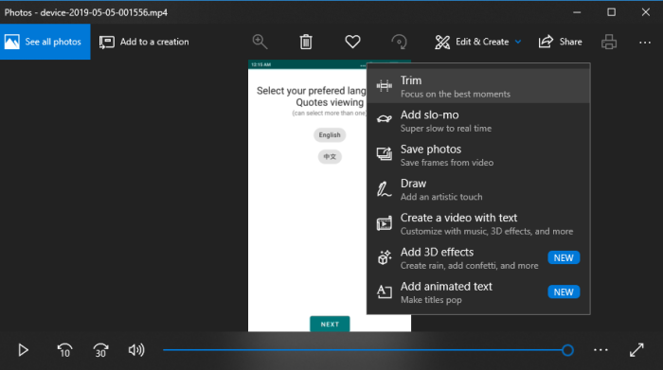Delete the video with trash icon
Image resolution: width=663 pixels, height=370 pixels.
pyautogui.click(x=306, y=42)
